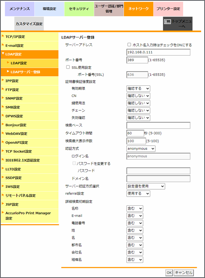Open SNMP設定 in sidebar
The image size is (205, 278).
30,98
